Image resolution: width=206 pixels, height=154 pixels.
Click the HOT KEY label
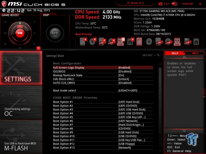point(148,55)
